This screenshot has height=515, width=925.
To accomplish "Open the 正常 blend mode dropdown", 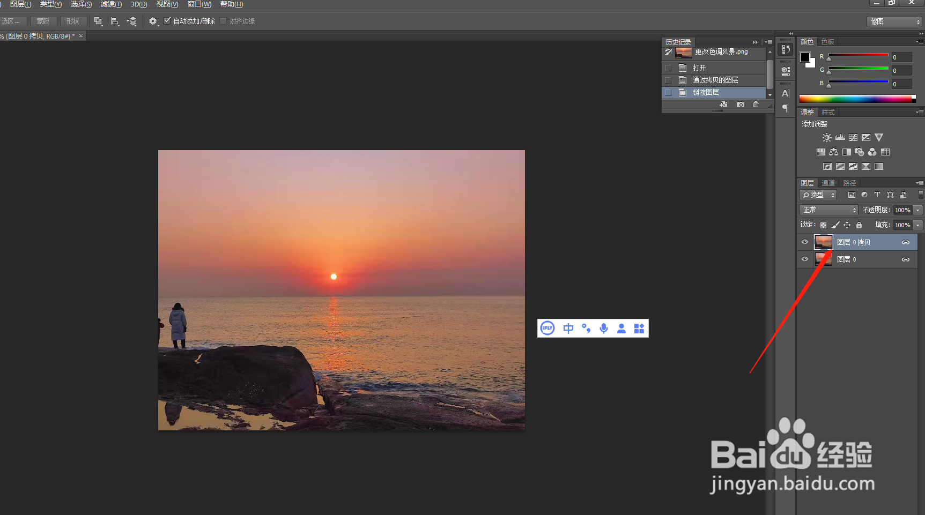I will click(x=829, y=210).
